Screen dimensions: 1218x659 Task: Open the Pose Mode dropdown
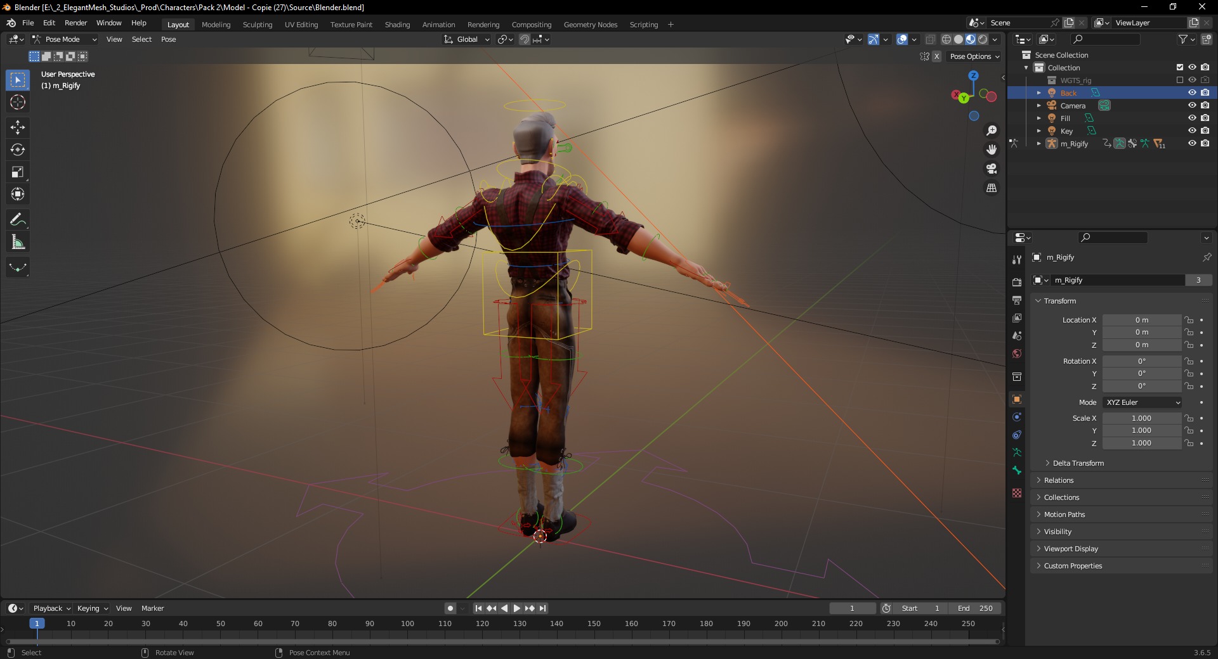[x=65, y=39]
